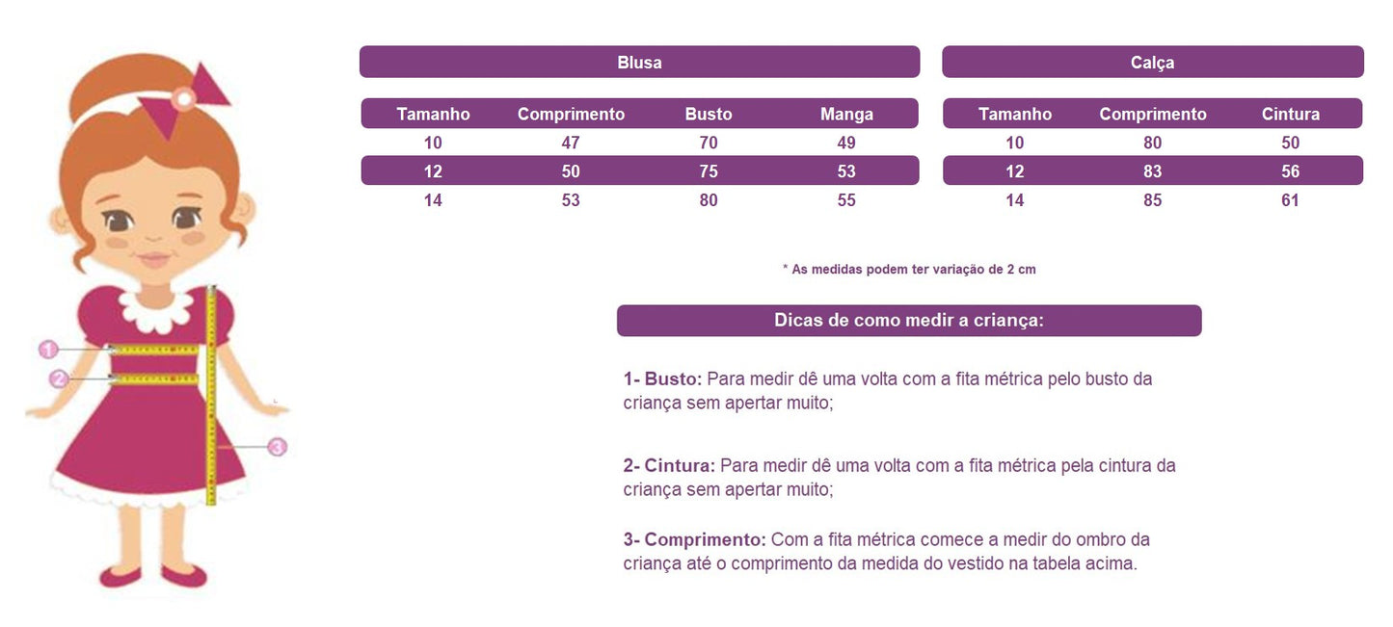Select the Calça header bar

point(1153,62)
